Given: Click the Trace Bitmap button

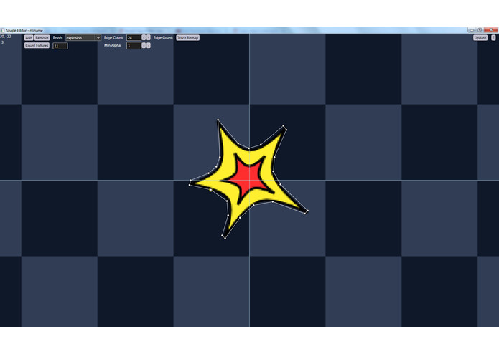Looking at the screenshot, I should (x=188, y=37).
